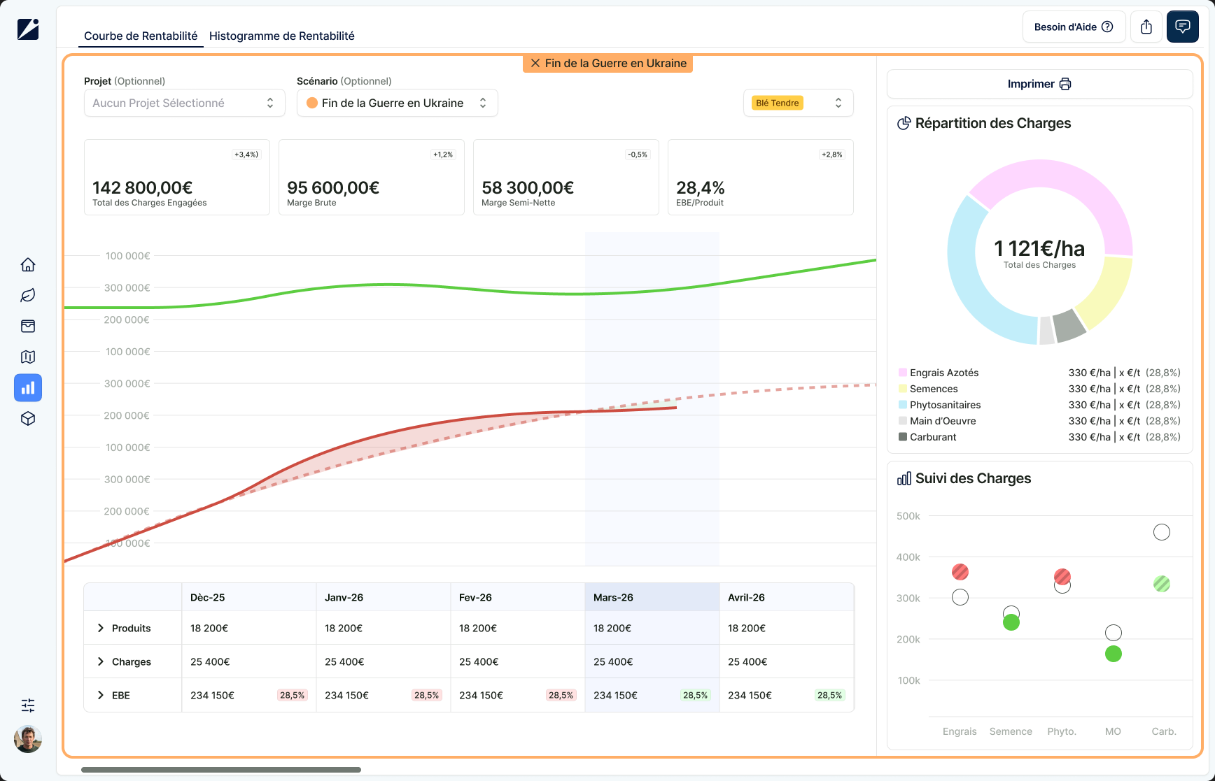Open the Projet dropdown selector

185,103
